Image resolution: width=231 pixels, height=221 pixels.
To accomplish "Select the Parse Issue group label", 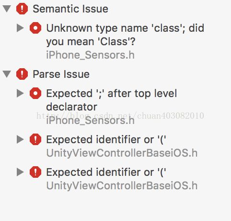I will click(x=61, y=74).
